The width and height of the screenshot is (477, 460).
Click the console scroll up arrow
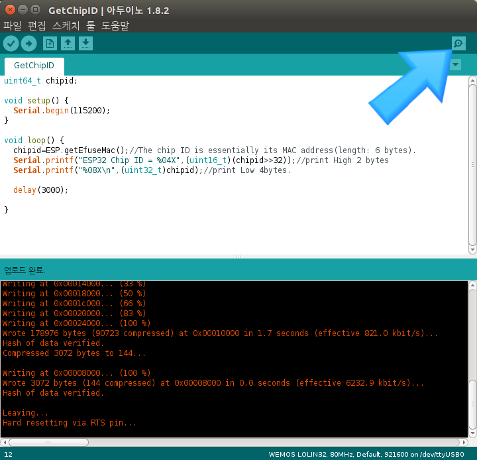472,286
